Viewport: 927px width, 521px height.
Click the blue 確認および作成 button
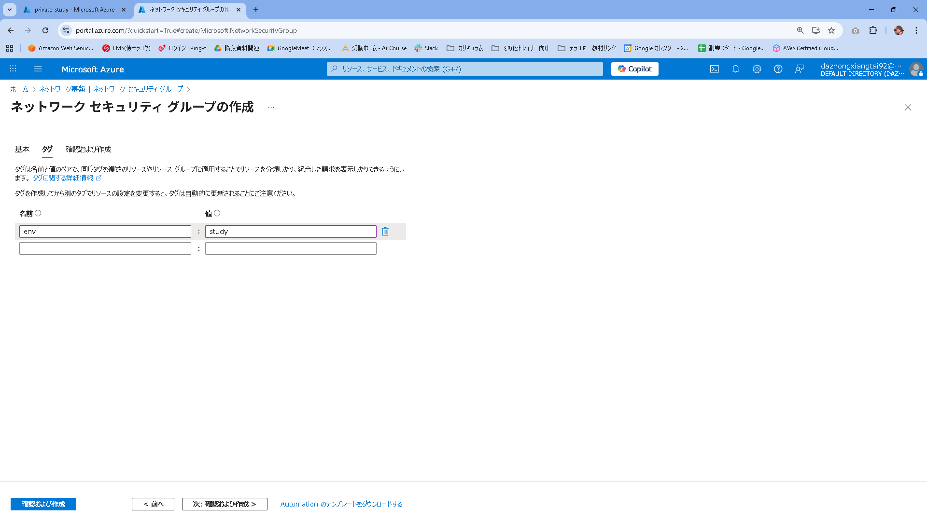click(43, 504)
